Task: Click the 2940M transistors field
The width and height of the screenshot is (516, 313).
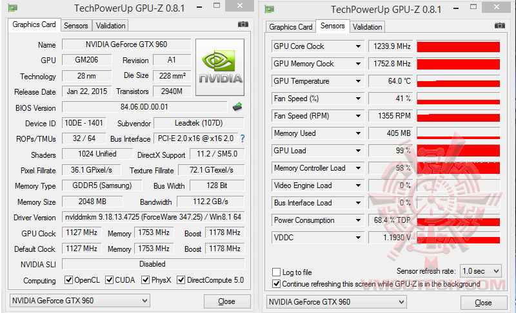Action: pos(172,91)
